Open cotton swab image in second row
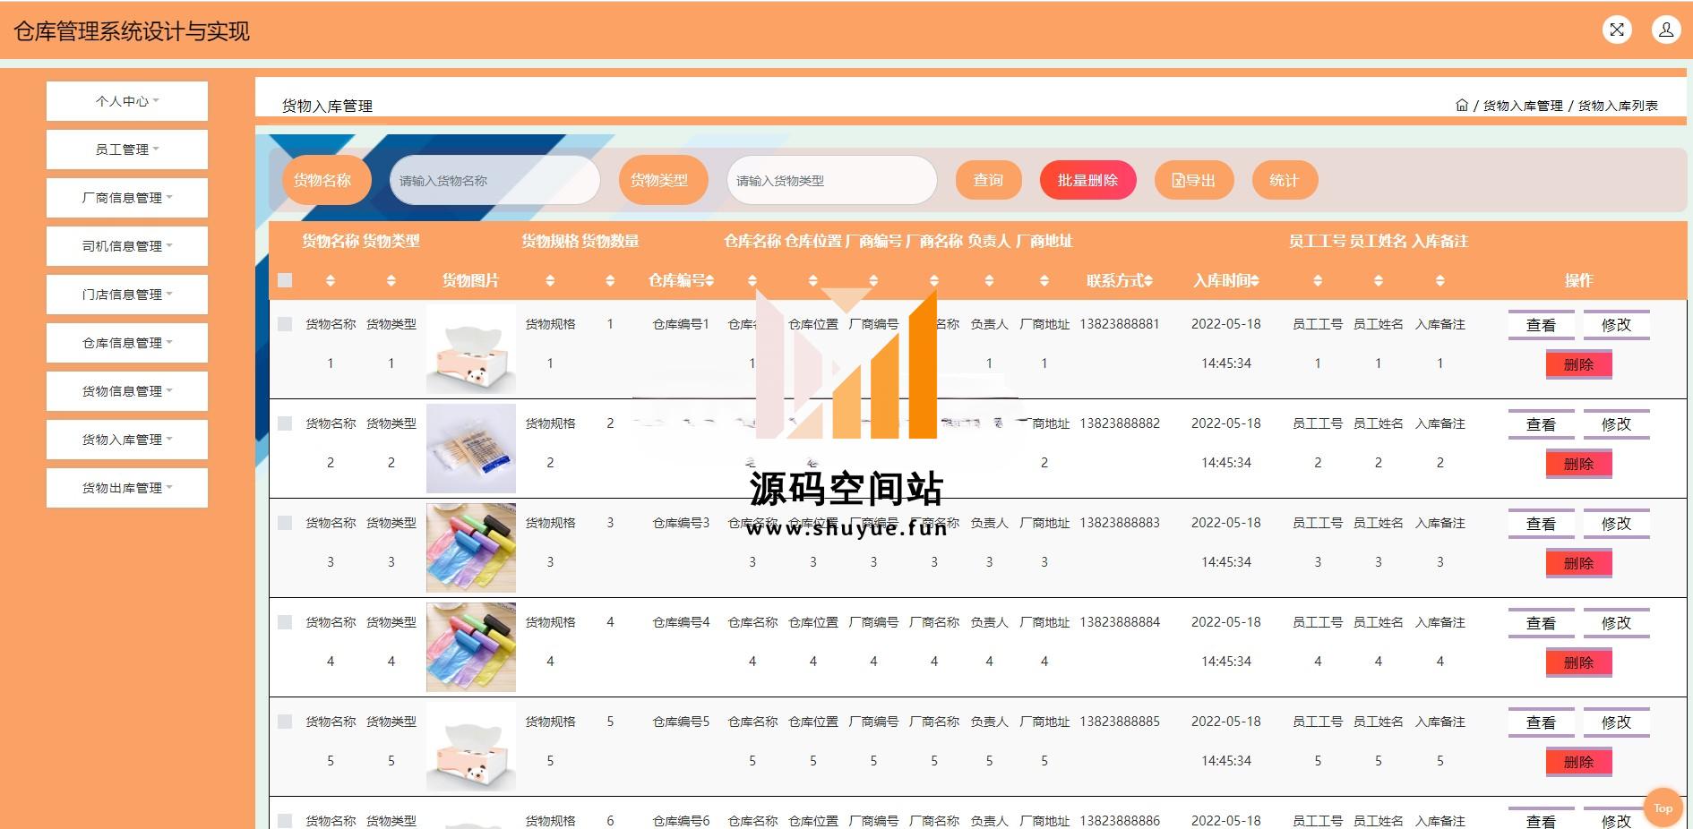Viewport: 1693px width, 829px height. [471, 449]
